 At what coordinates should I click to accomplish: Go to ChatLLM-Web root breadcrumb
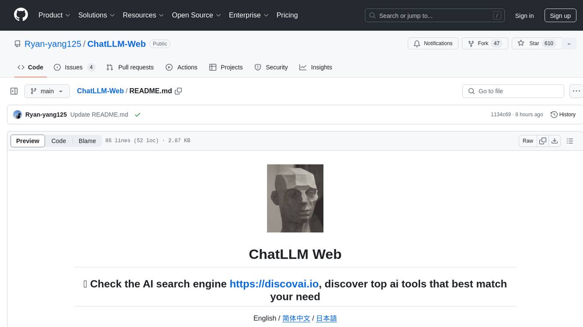(100, 91)
